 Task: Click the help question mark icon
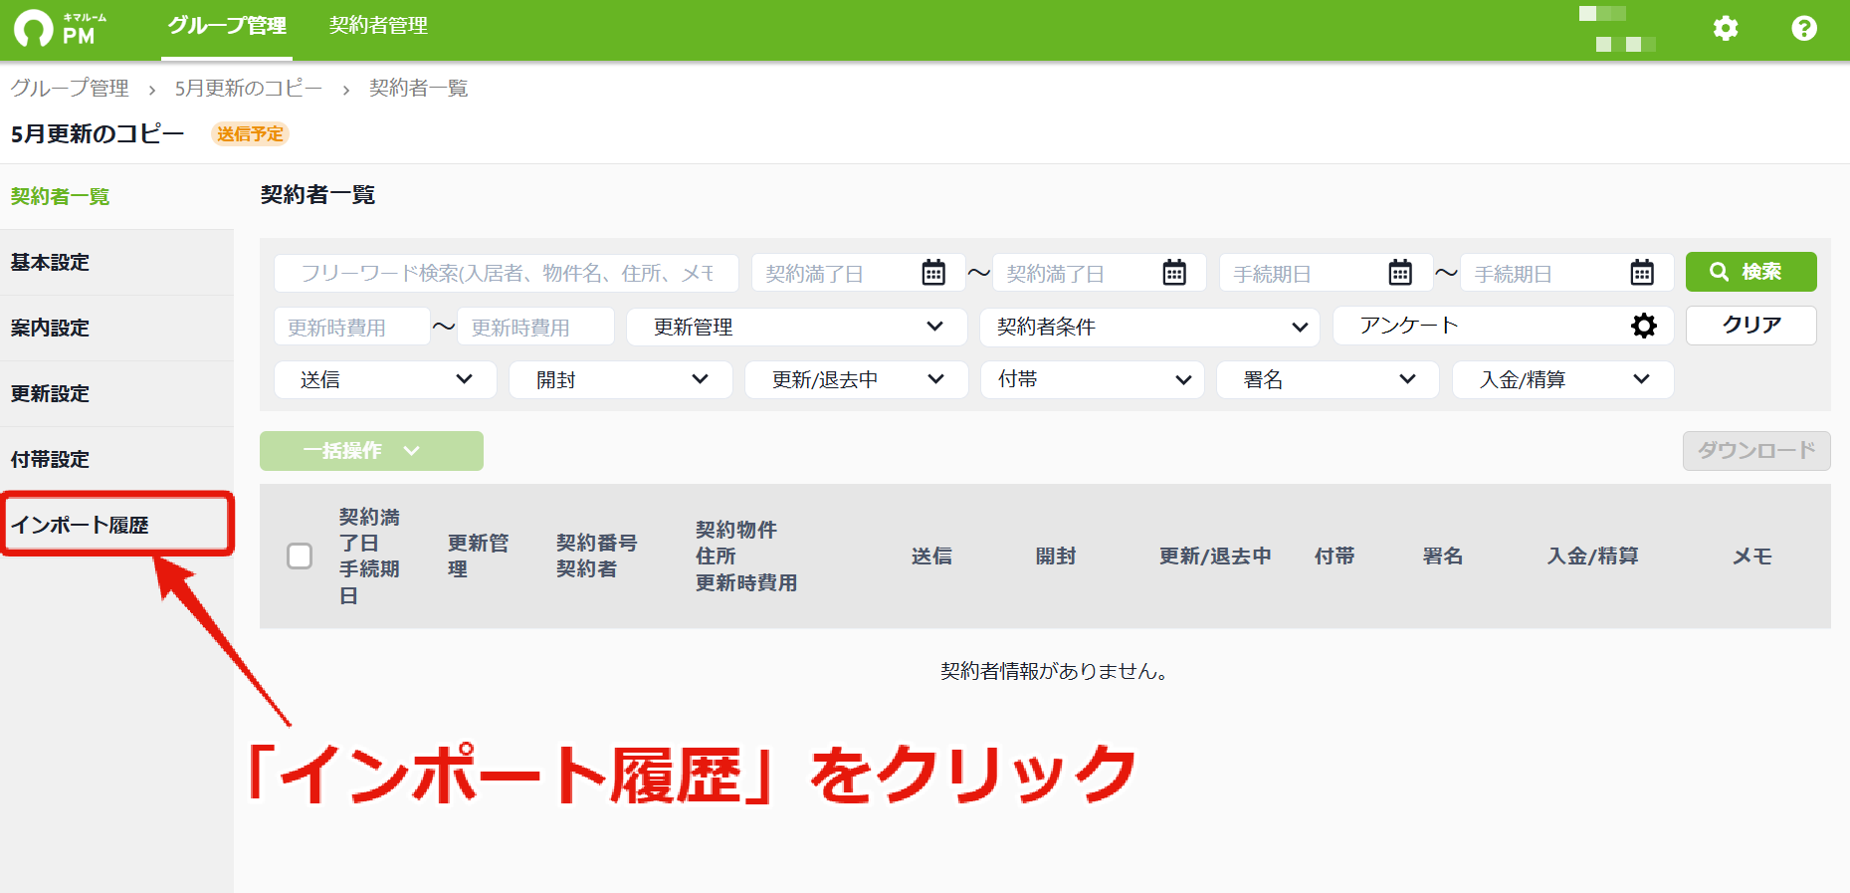pos(1804,28)
